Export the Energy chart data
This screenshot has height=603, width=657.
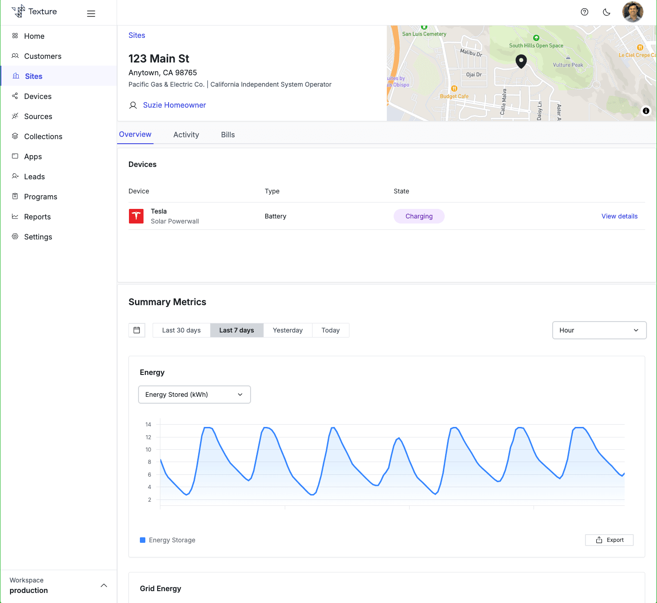(x=609, y=540)
